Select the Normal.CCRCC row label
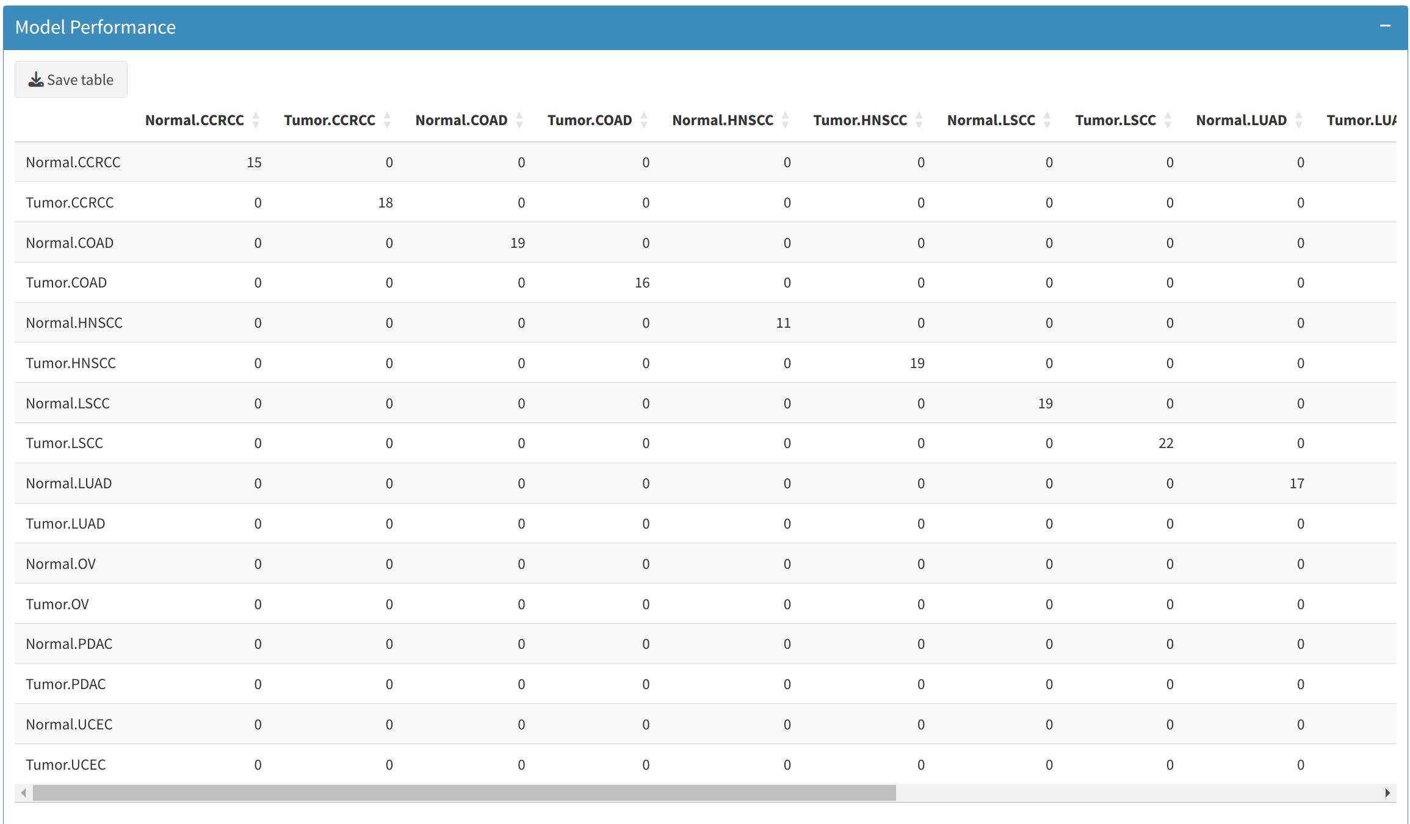1410x824 pixels. click(x=73, y=162)
